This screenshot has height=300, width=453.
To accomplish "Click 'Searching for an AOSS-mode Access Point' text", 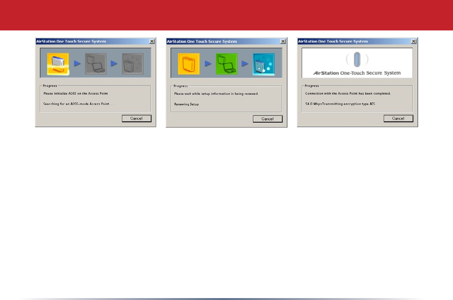I will tap(78, 104).
